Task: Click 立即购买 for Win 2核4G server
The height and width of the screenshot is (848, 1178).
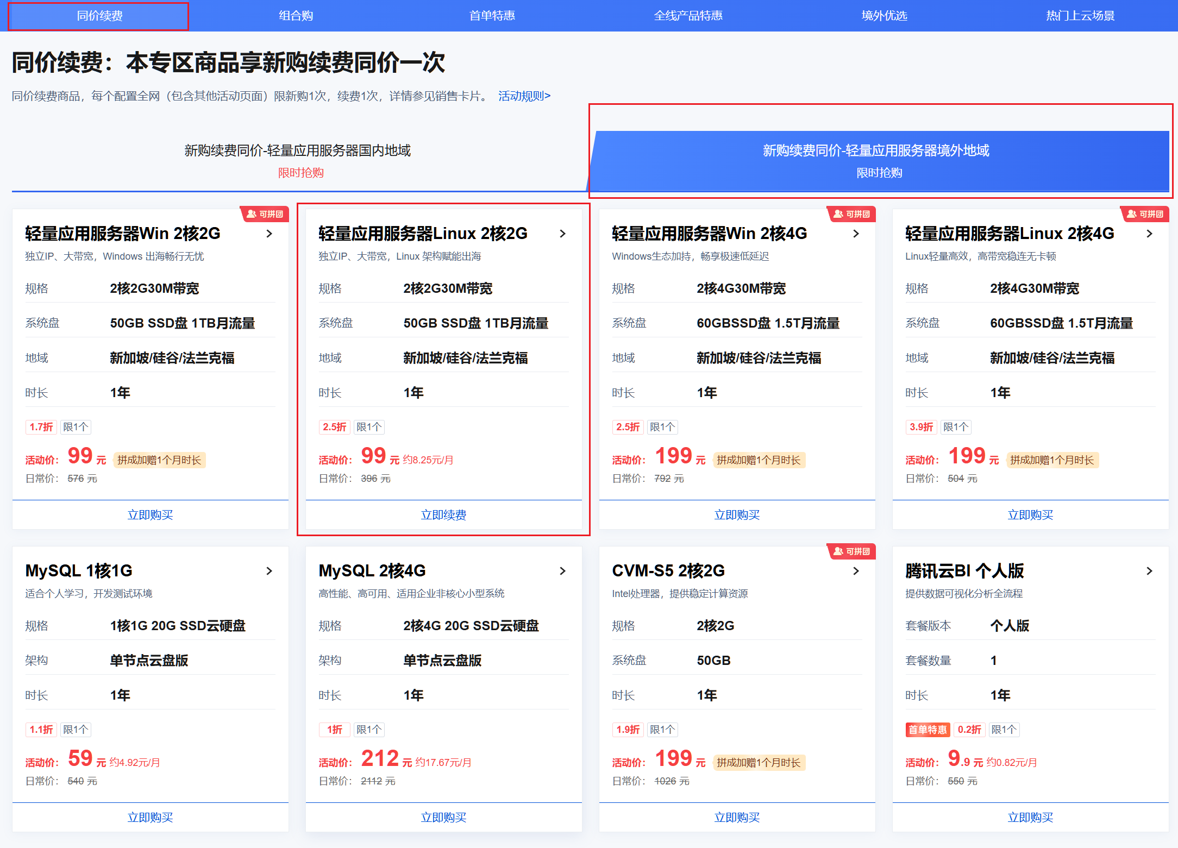Action: pyautogui.click(x=737, y=515)
